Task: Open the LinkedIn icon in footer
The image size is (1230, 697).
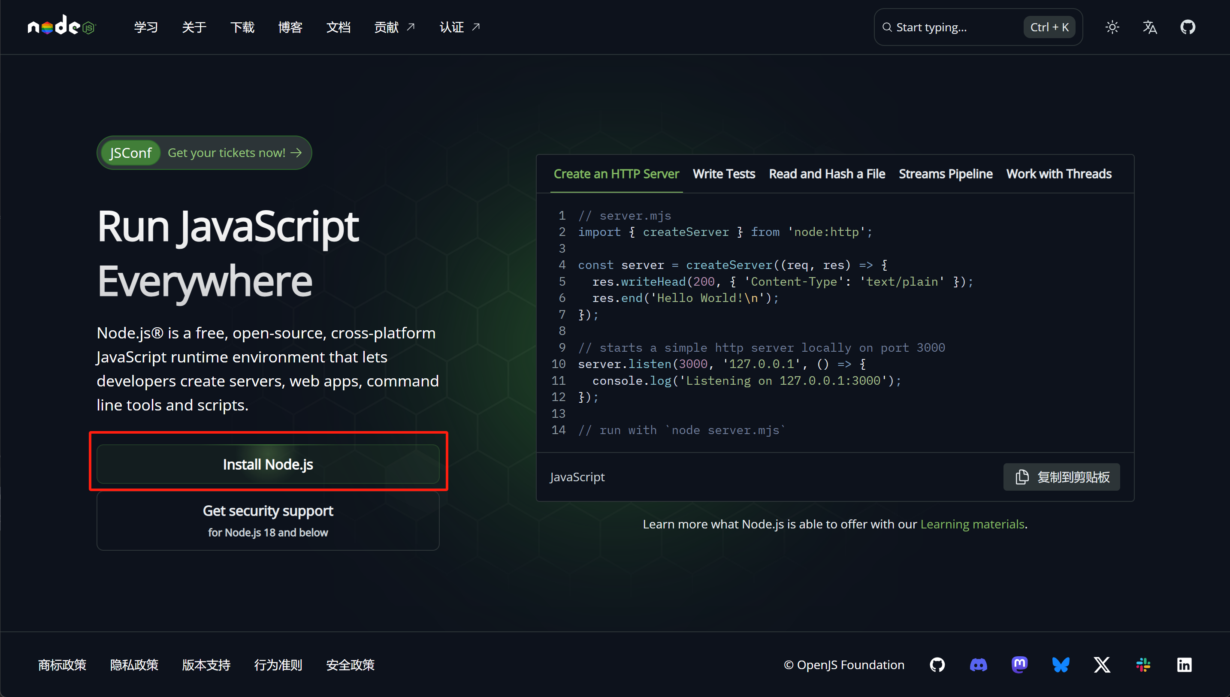Action: pos(1184,665)
